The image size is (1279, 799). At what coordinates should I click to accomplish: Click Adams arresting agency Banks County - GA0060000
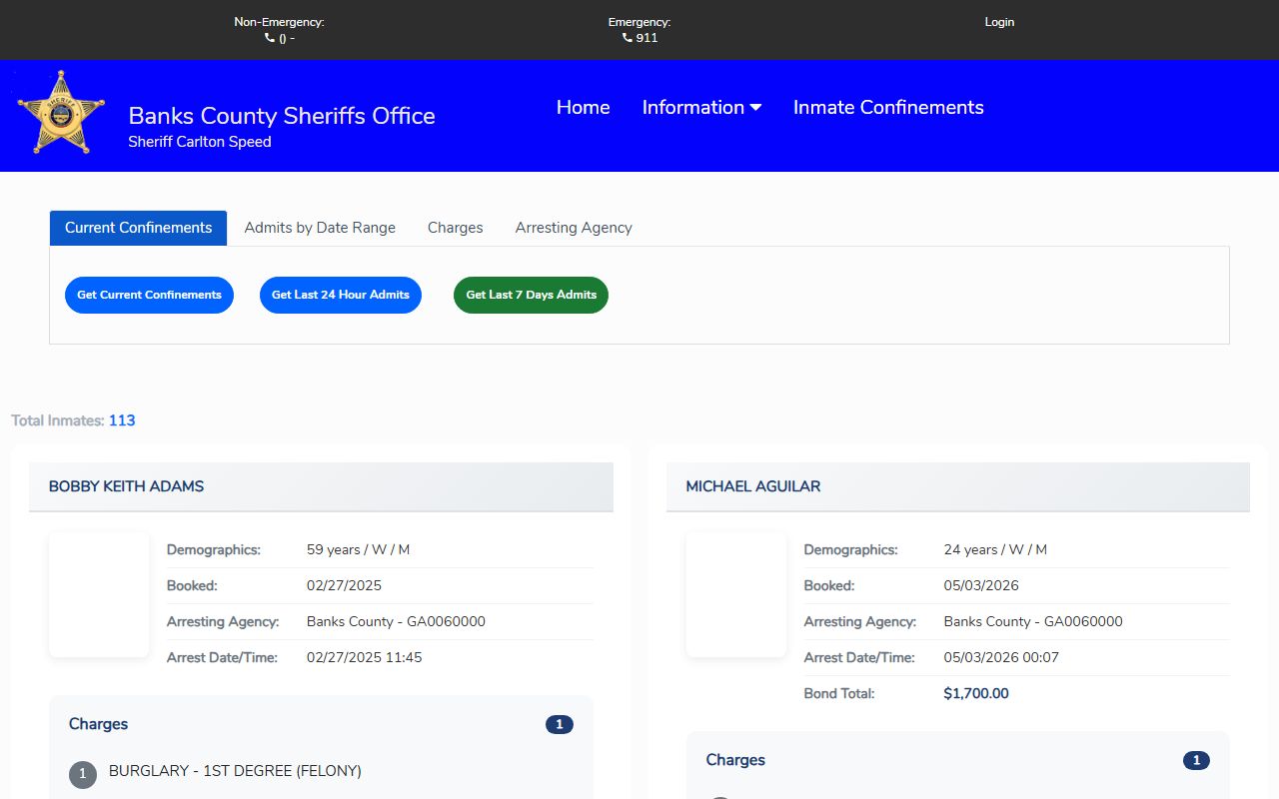(x=396, y=621)
